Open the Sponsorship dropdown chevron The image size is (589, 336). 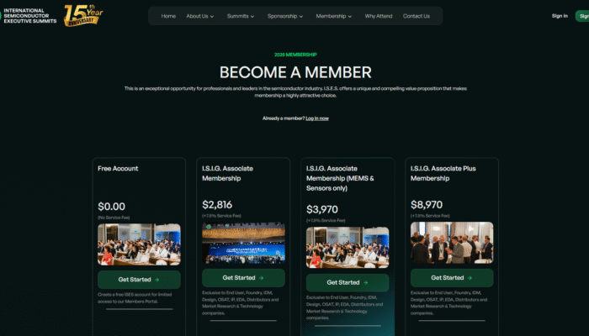coord(301,17)
